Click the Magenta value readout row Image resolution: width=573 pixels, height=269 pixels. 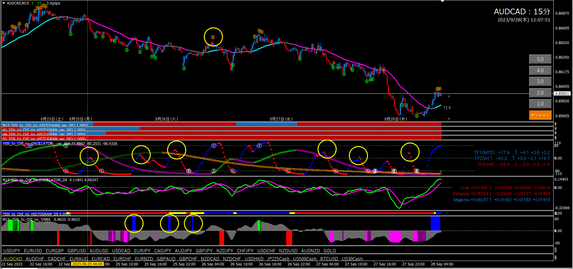point(502,200)
